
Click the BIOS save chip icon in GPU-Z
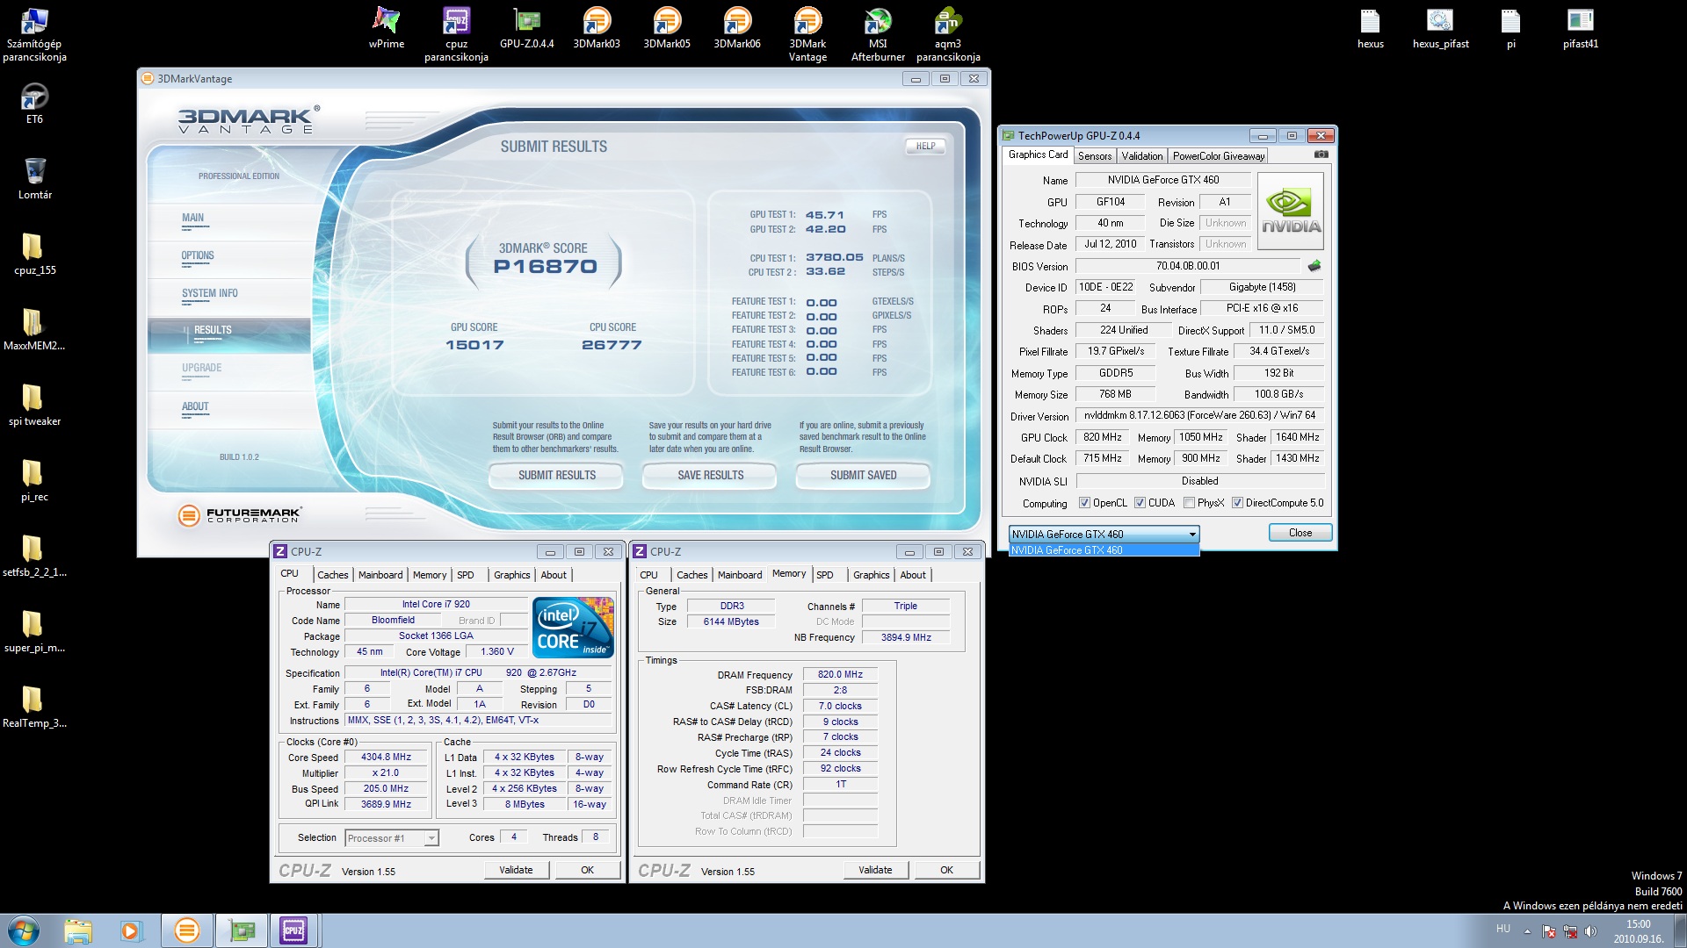tap(1314, 266)
